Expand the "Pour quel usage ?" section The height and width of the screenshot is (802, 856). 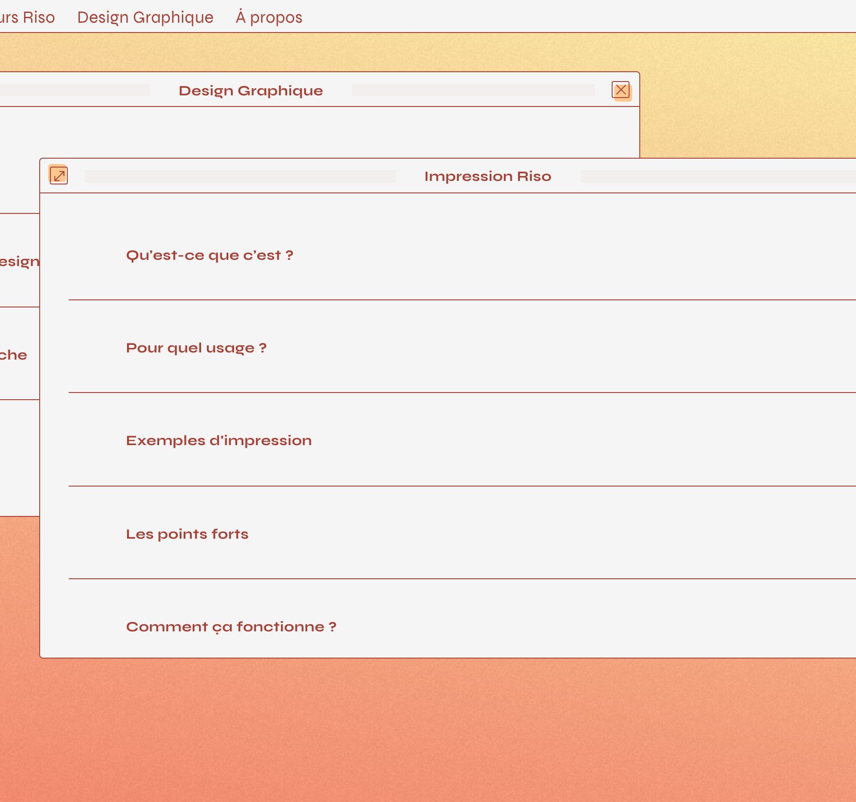(196, 348)
